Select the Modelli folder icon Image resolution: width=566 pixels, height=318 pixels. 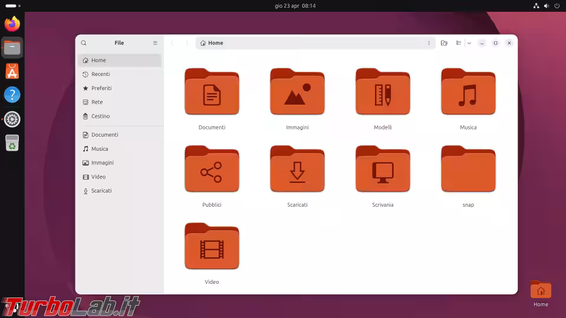click(x=383, y=92)
